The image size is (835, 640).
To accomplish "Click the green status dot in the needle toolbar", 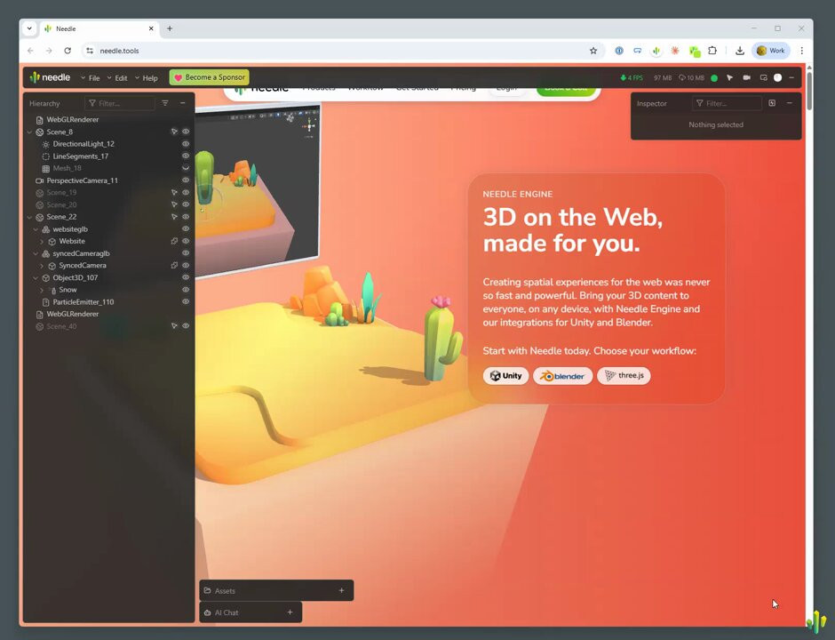I will pyautogui.click(x=714, y=78).
